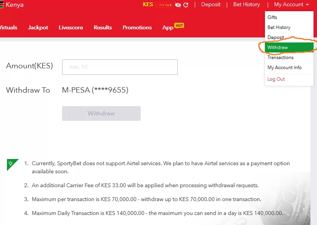The height and width of the screenshot is (225, 317).
Task: Click the Withdraw To label
Action: pos(28,90)
